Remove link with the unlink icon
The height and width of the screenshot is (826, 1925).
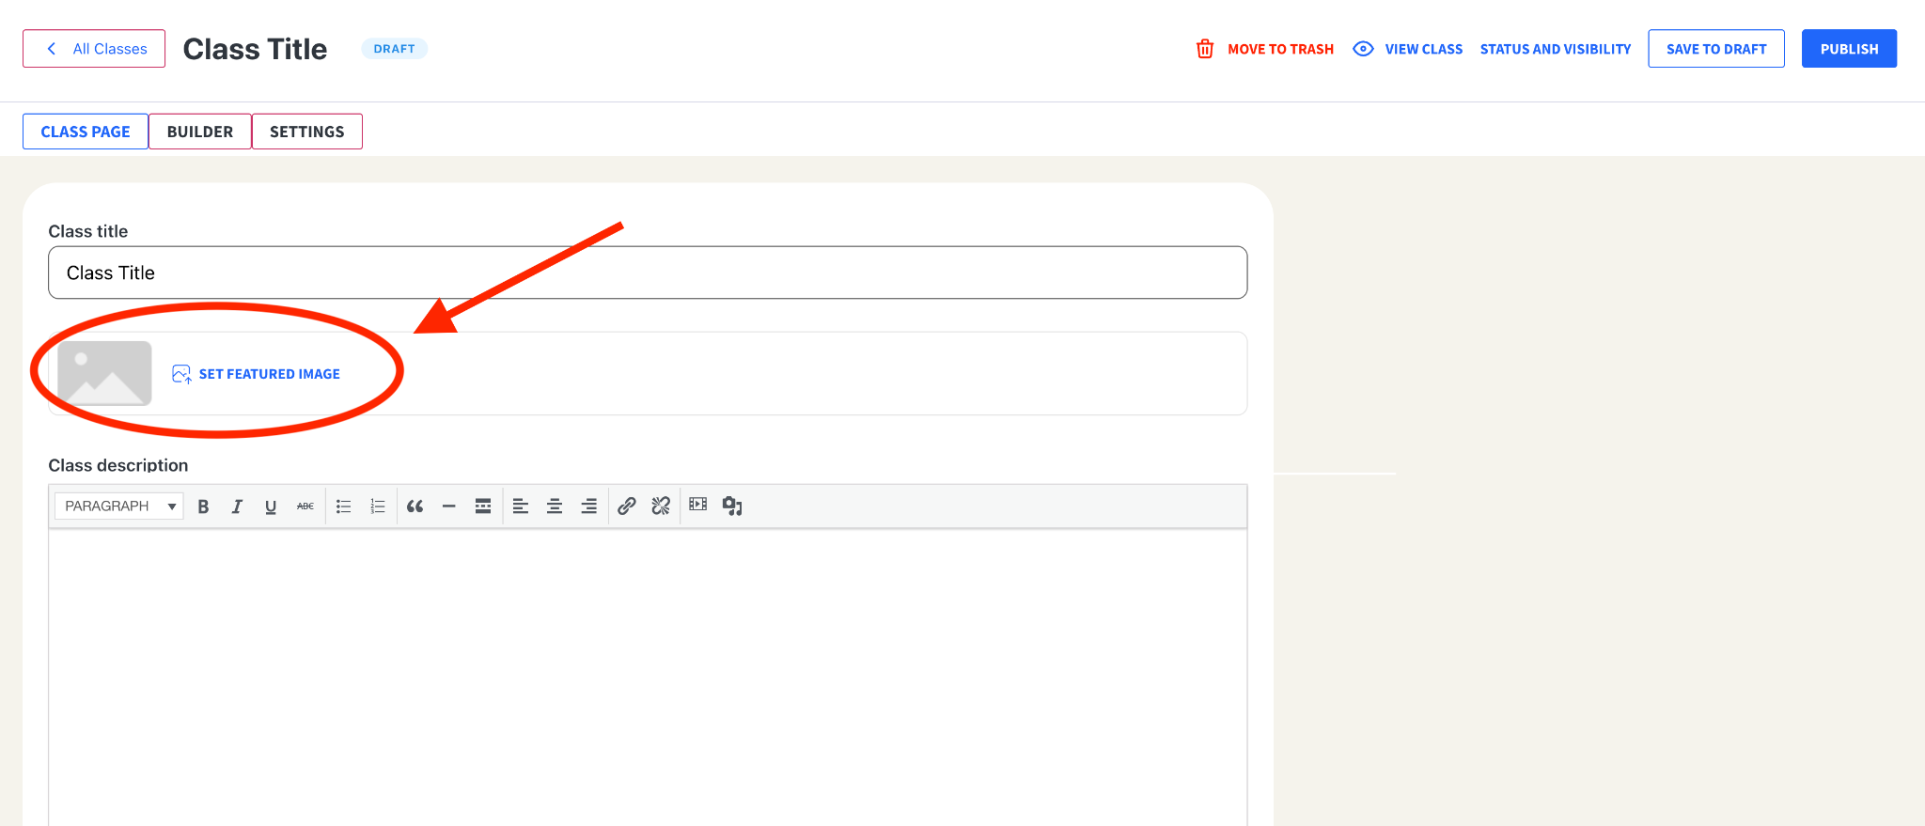tap(661, 507)
